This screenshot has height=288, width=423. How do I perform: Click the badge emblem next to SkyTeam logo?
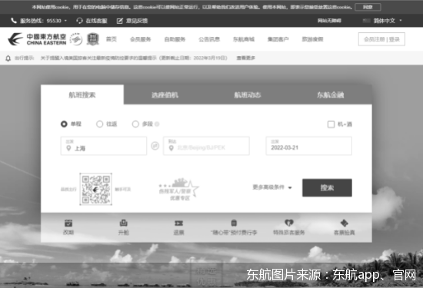pyautogui.click(x=92, y=39)
